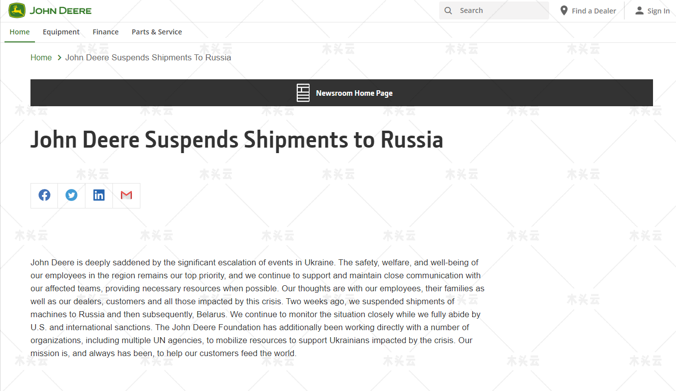The width and height of the screenshot is (676, 391).
Task: Click the search magnifier icon
Action: 448,10
